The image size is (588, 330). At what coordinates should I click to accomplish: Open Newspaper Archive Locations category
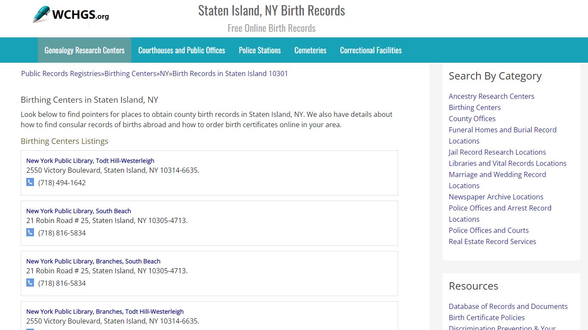[x=496, y=197]
